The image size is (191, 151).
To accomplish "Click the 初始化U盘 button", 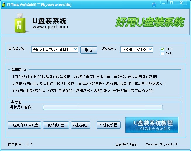I will pyautogui.click(x=56, y=125).
